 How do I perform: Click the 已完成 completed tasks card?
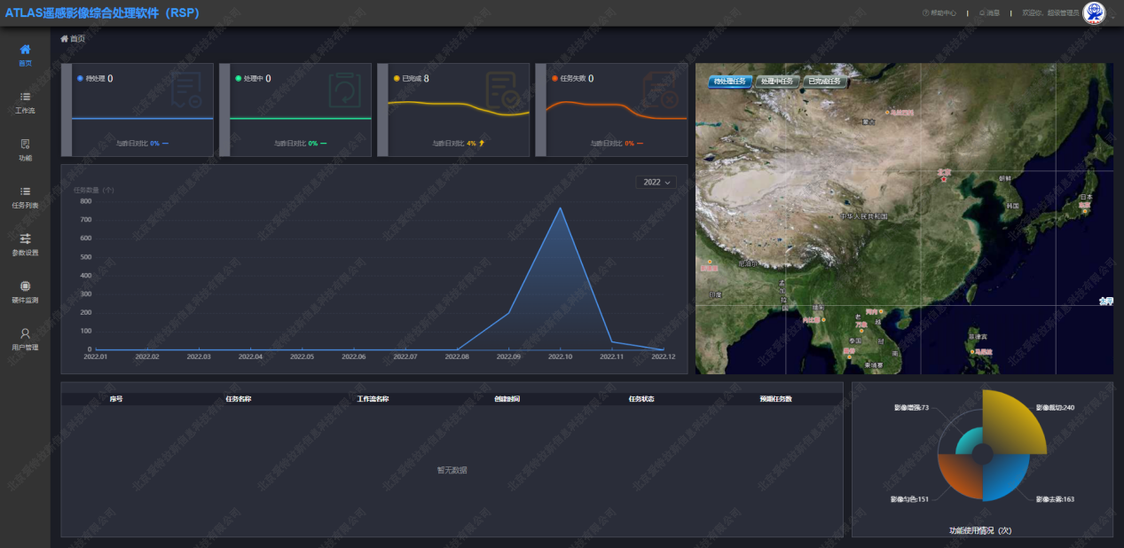tap(453, 109)
